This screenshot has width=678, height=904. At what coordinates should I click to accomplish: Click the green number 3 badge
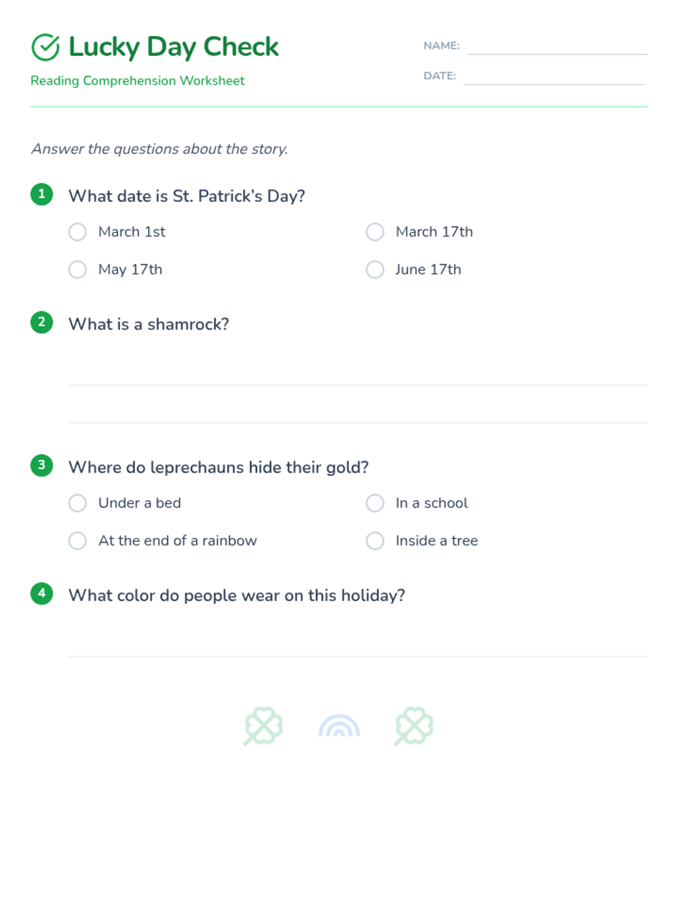42,466
